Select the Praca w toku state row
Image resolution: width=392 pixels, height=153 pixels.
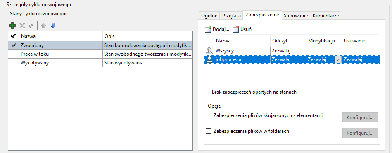(x=100, y=54)
